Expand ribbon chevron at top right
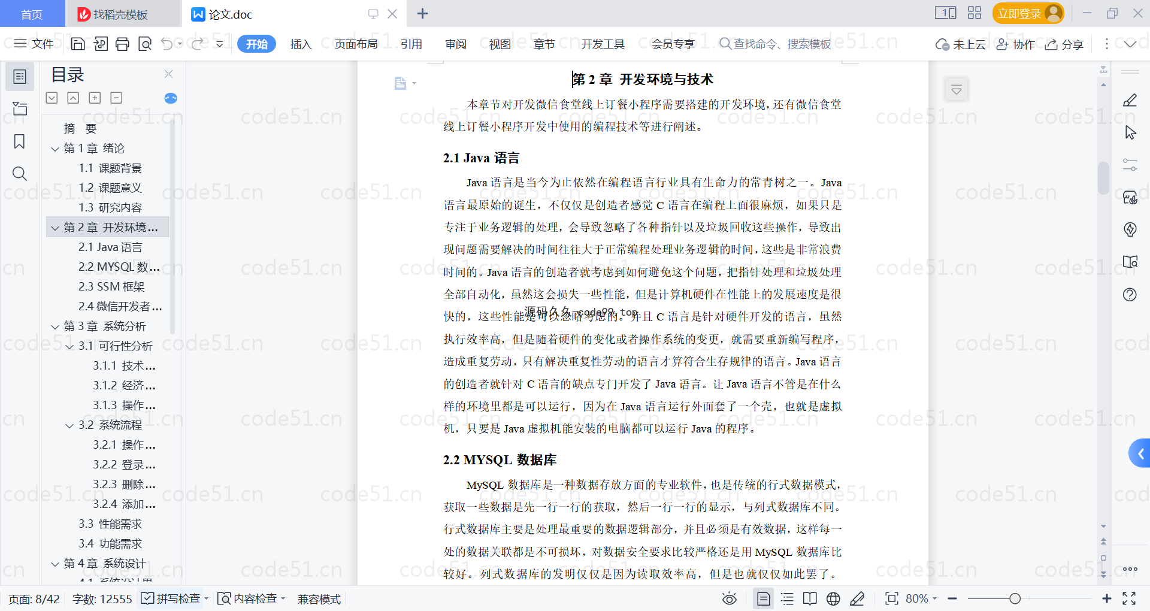The height and width of the screenshot is (611, 1150). pos(1130,44)
